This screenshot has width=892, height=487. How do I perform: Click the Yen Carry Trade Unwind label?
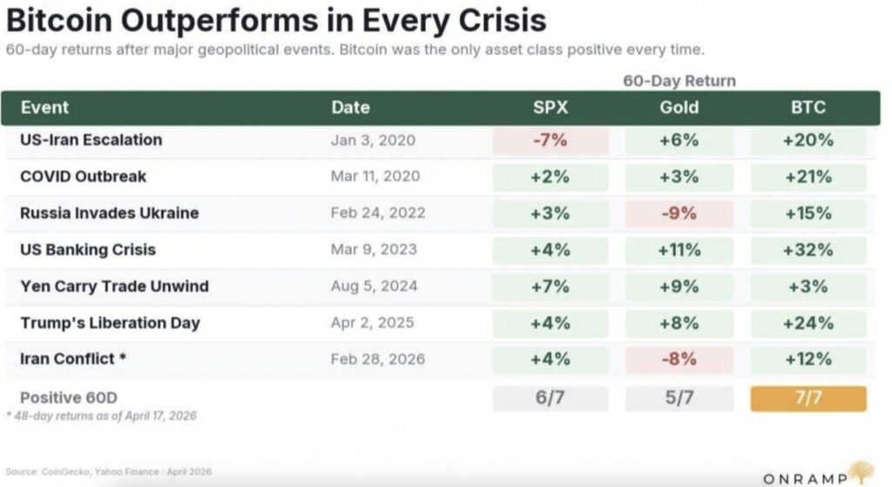[x=114, y=286]
